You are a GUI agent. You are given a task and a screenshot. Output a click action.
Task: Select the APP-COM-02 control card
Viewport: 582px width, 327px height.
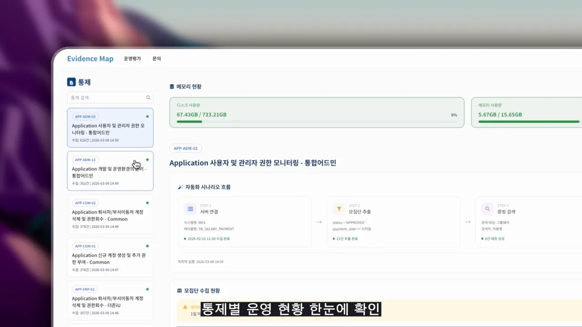tap(110, 214)
